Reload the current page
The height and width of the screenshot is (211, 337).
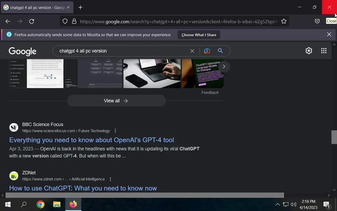pyautogui.click(x=32, y=21)
